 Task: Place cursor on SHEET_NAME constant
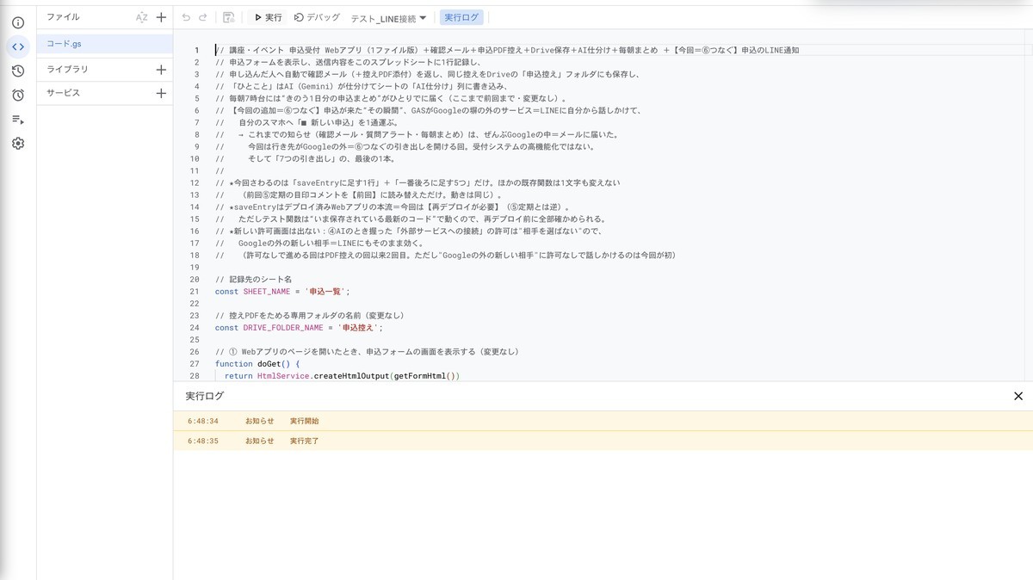267,291
